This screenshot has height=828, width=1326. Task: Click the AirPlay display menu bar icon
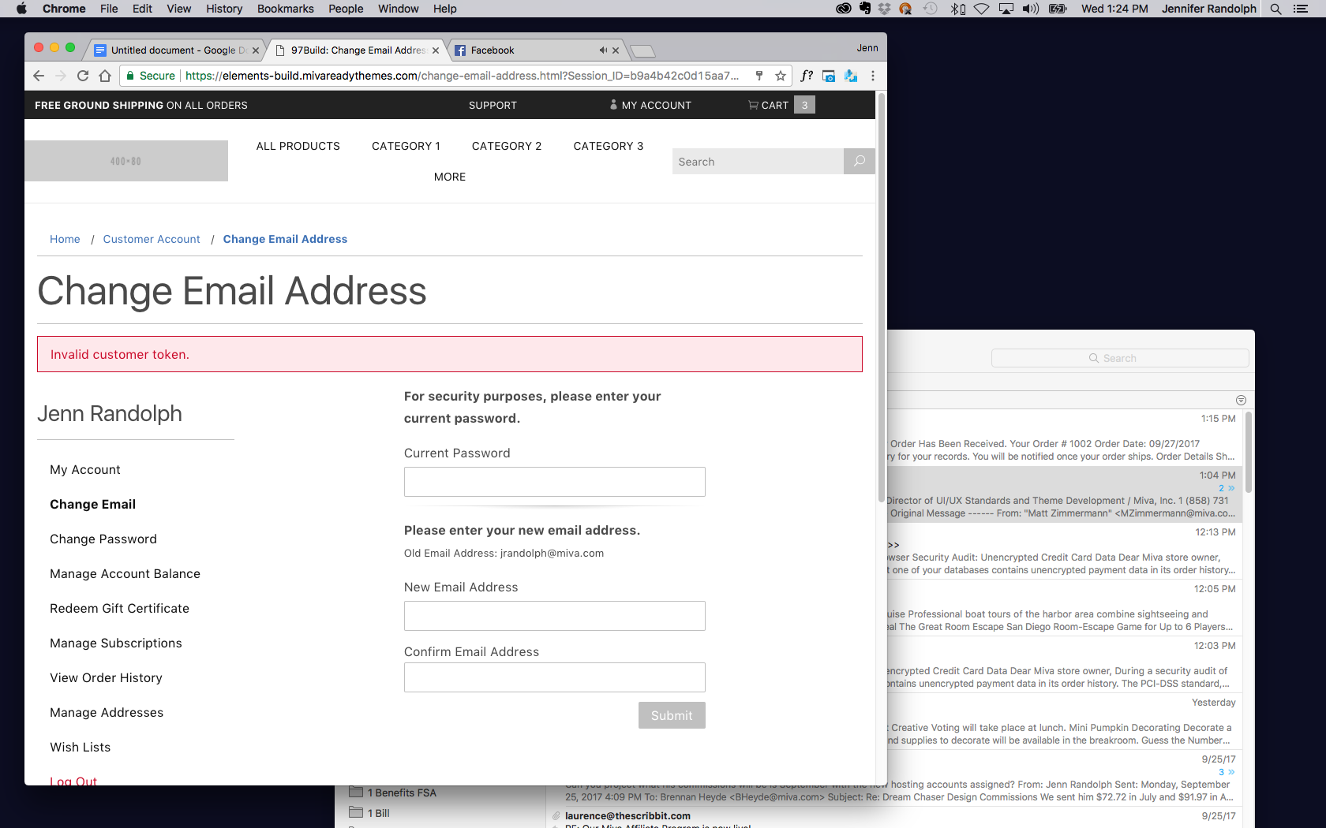[x=1006, y=9]
